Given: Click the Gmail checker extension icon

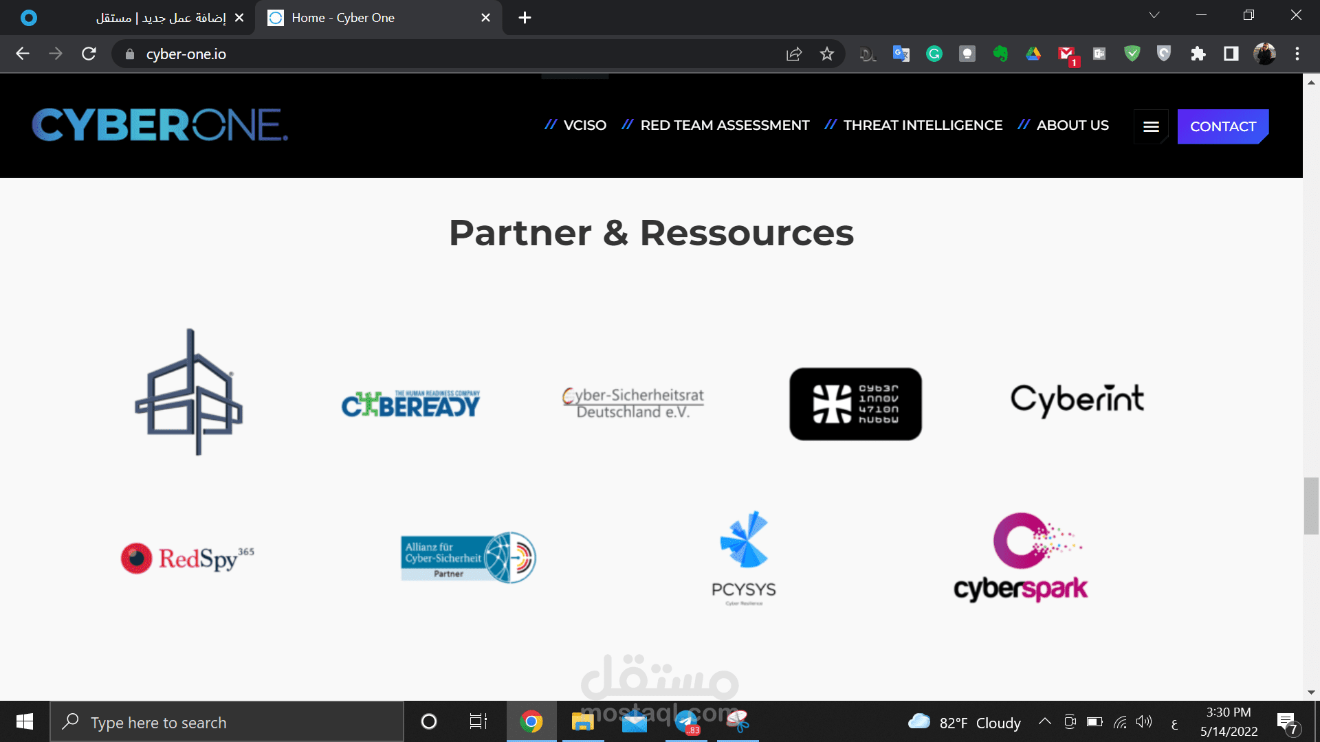Looking at the screenshot, I should pyautogui.click(x=1066, y=54).
